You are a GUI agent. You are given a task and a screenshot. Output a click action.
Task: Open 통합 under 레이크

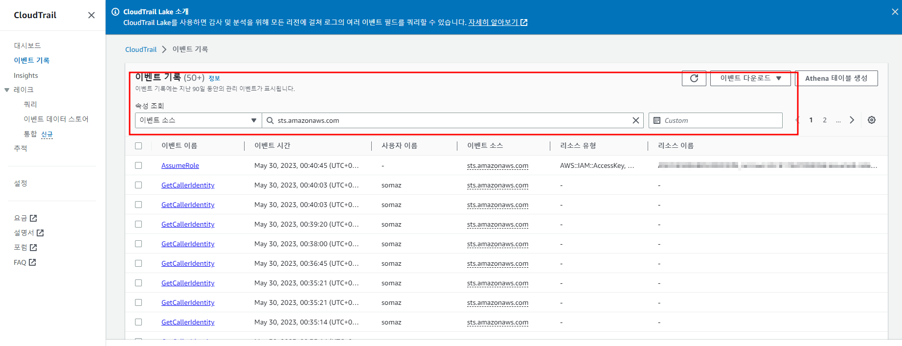30,134
